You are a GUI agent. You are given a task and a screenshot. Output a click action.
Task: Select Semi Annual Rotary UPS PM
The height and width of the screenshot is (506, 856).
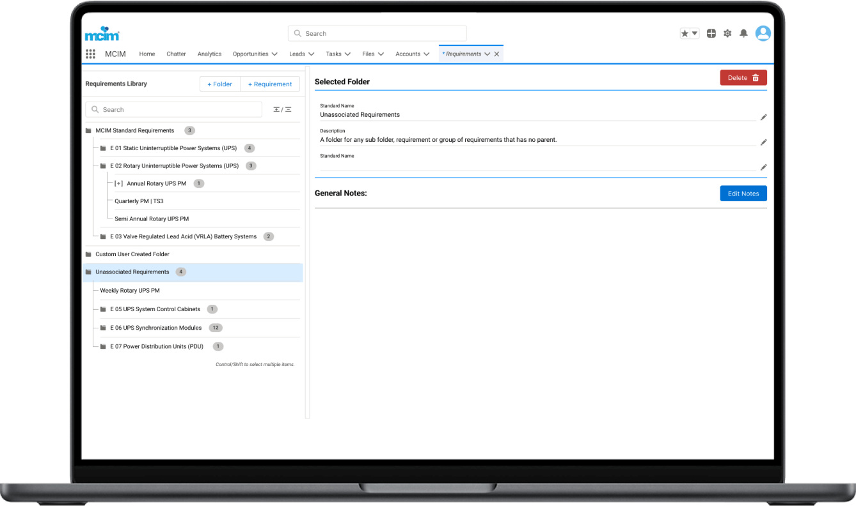click(x=152, y=218)
